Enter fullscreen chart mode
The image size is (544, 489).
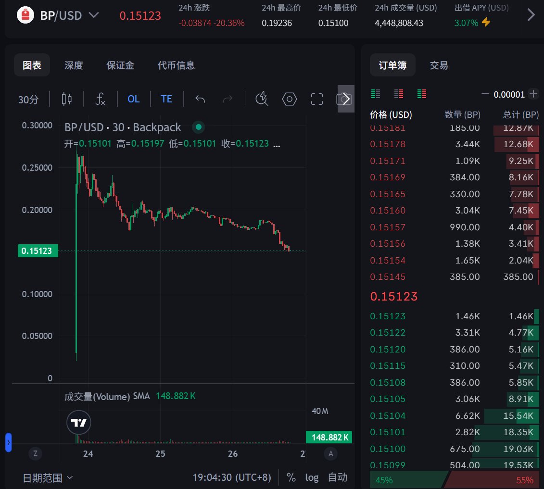click(x=317, y=99)
